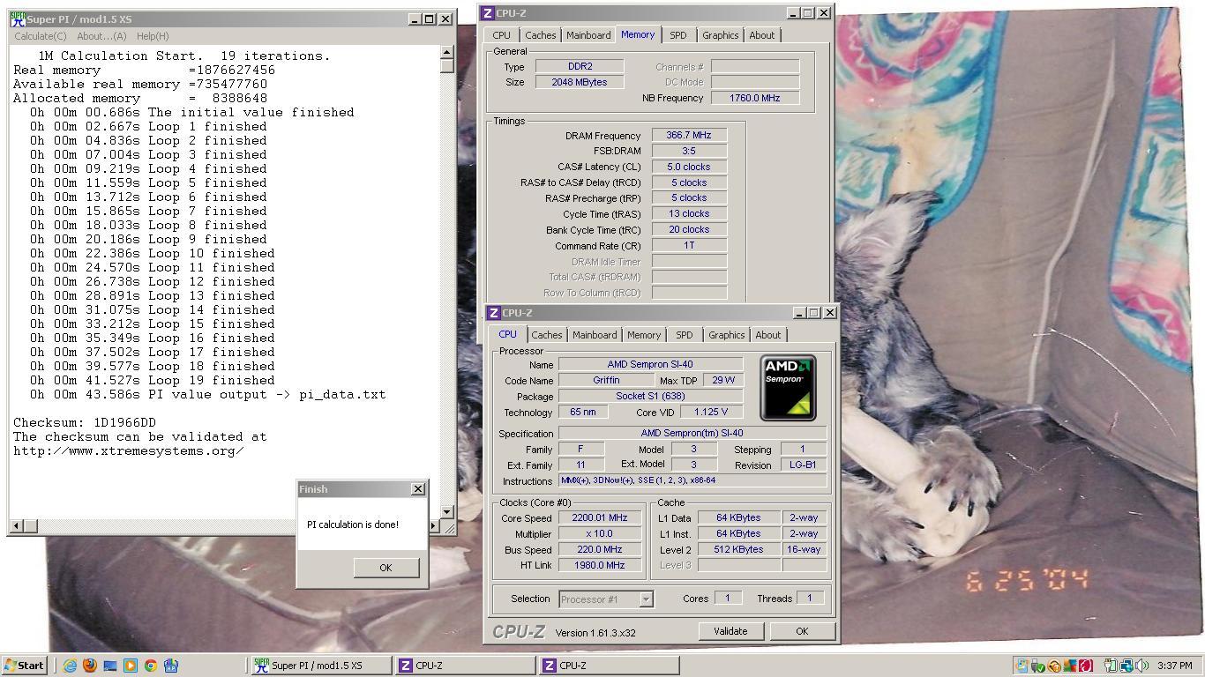
Task: Click the DRAM Frequency 366.7 MHz field
Action: coord(689,135)
